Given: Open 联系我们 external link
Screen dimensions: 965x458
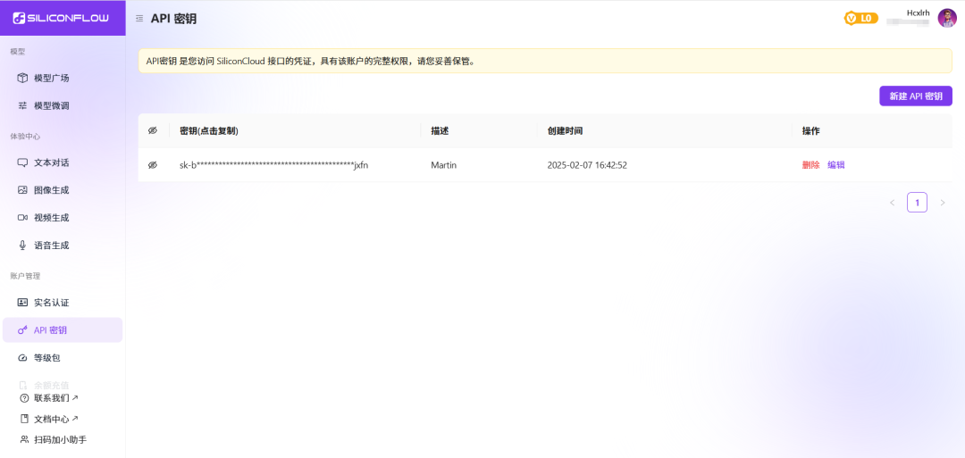Looking at the screenshot, I should 56,398.
